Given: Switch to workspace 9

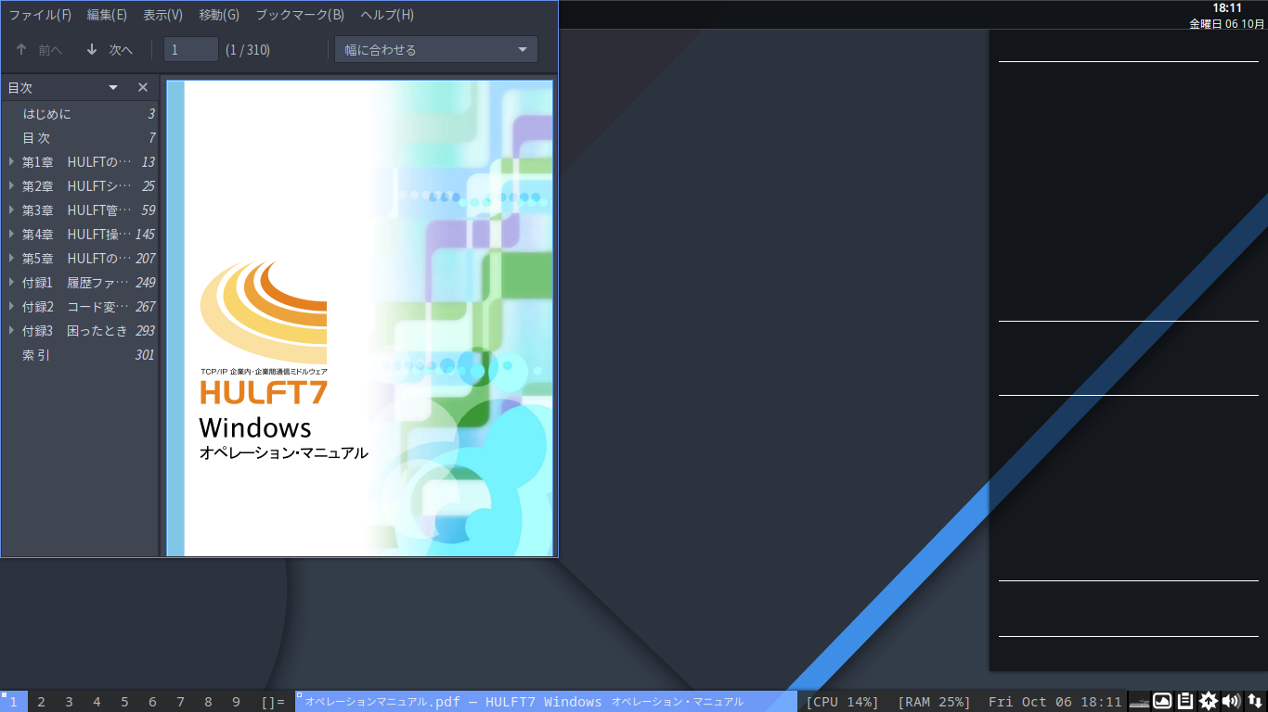Looking at the screenshot, I should pyautogui.click(x=236, y=702).
